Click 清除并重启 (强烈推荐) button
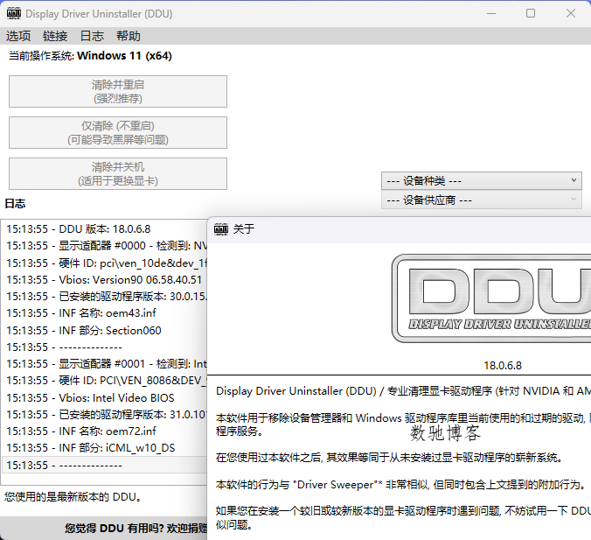This screenshot has height=540, width=591. click(118, 92)
